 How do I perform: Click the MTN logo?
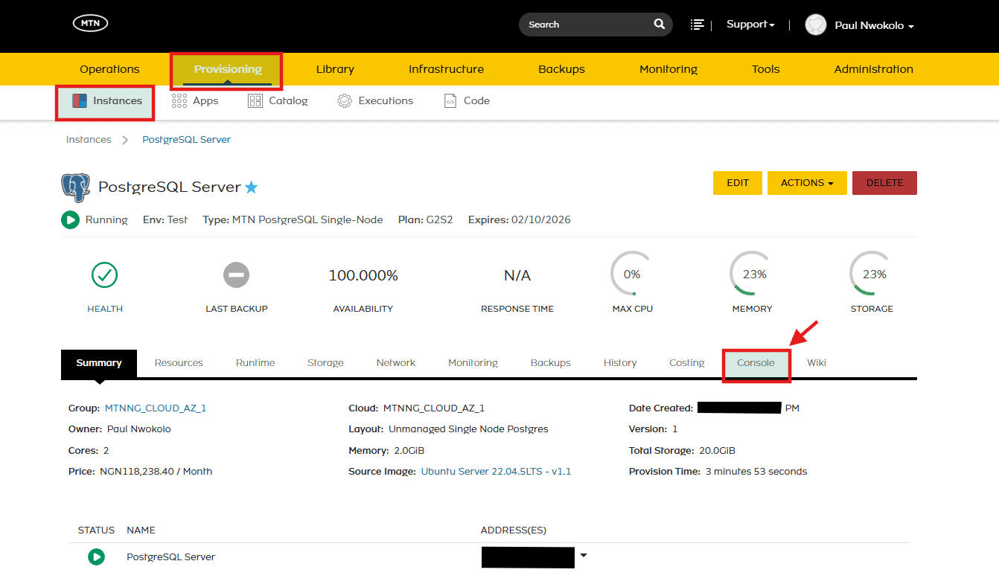pos(91,24)
